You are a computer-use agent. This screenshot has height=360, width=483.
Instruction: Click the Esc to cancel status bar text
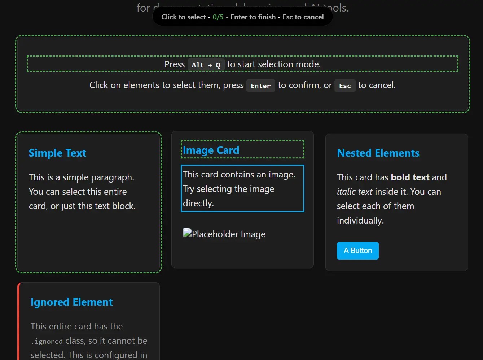pos(303,17)
